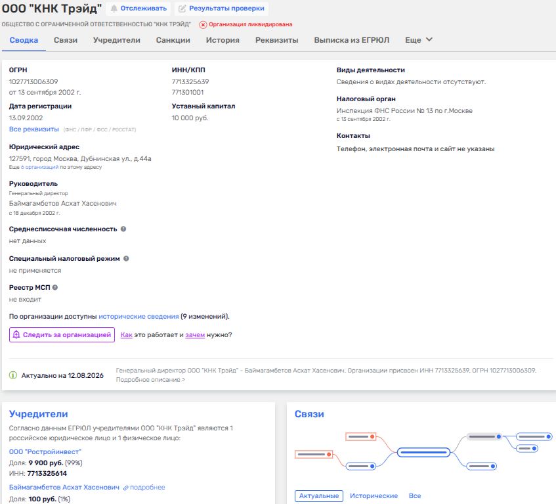This screenshot has height=504, width=556.
Task: Click ОГРН number 1027713006309
Action: pos(33,81)
